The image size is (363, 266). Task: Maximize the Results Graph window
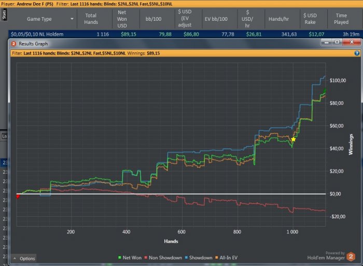pyautogui.click(x=339, y=44)
